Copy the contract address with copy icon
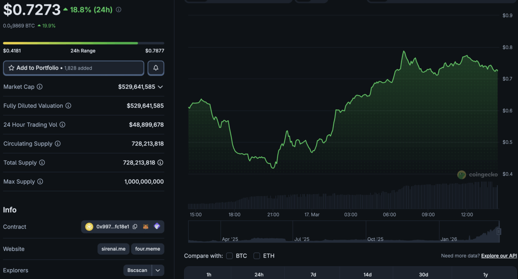This screenshot has height=279, width=518. tap(135, 227)
